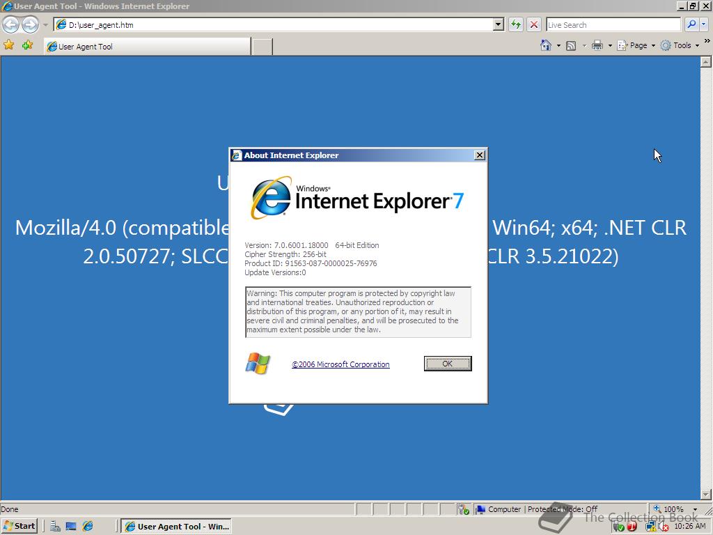Screen dimensions: 713x535
Task: Click the phishing filter status icon
Action: (463, 509)
